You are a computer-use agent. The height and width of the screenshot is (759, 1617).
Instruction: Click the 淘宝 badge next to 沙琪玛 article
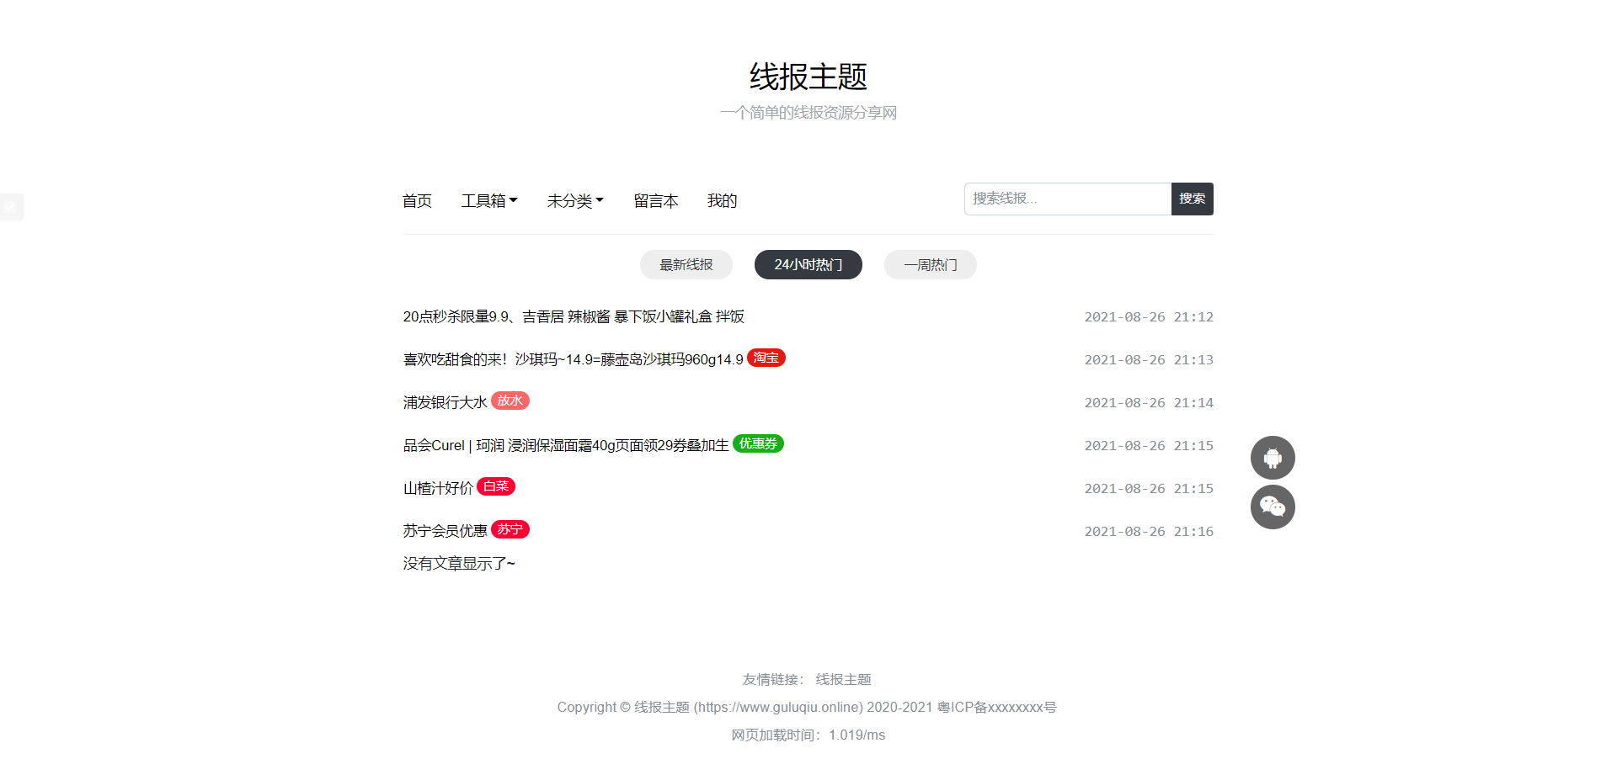click(x=766, y=357)
